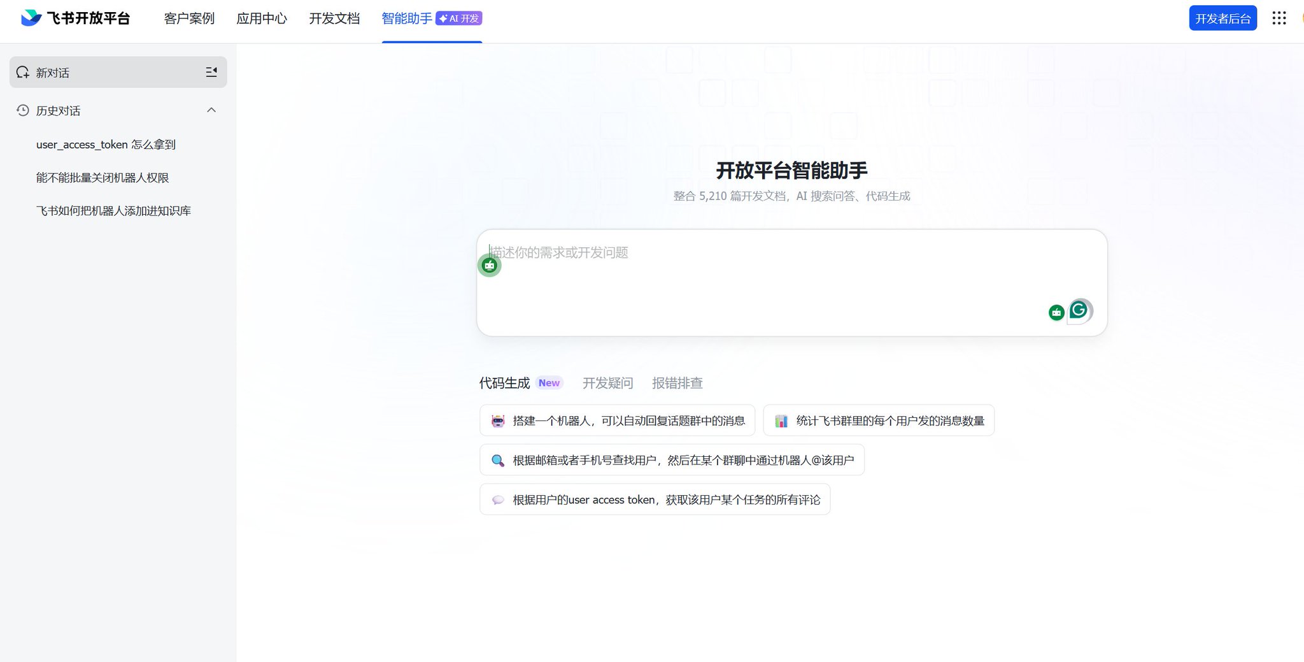
Task: Click the 开发者后台 button
Action: coord(1223,18)
